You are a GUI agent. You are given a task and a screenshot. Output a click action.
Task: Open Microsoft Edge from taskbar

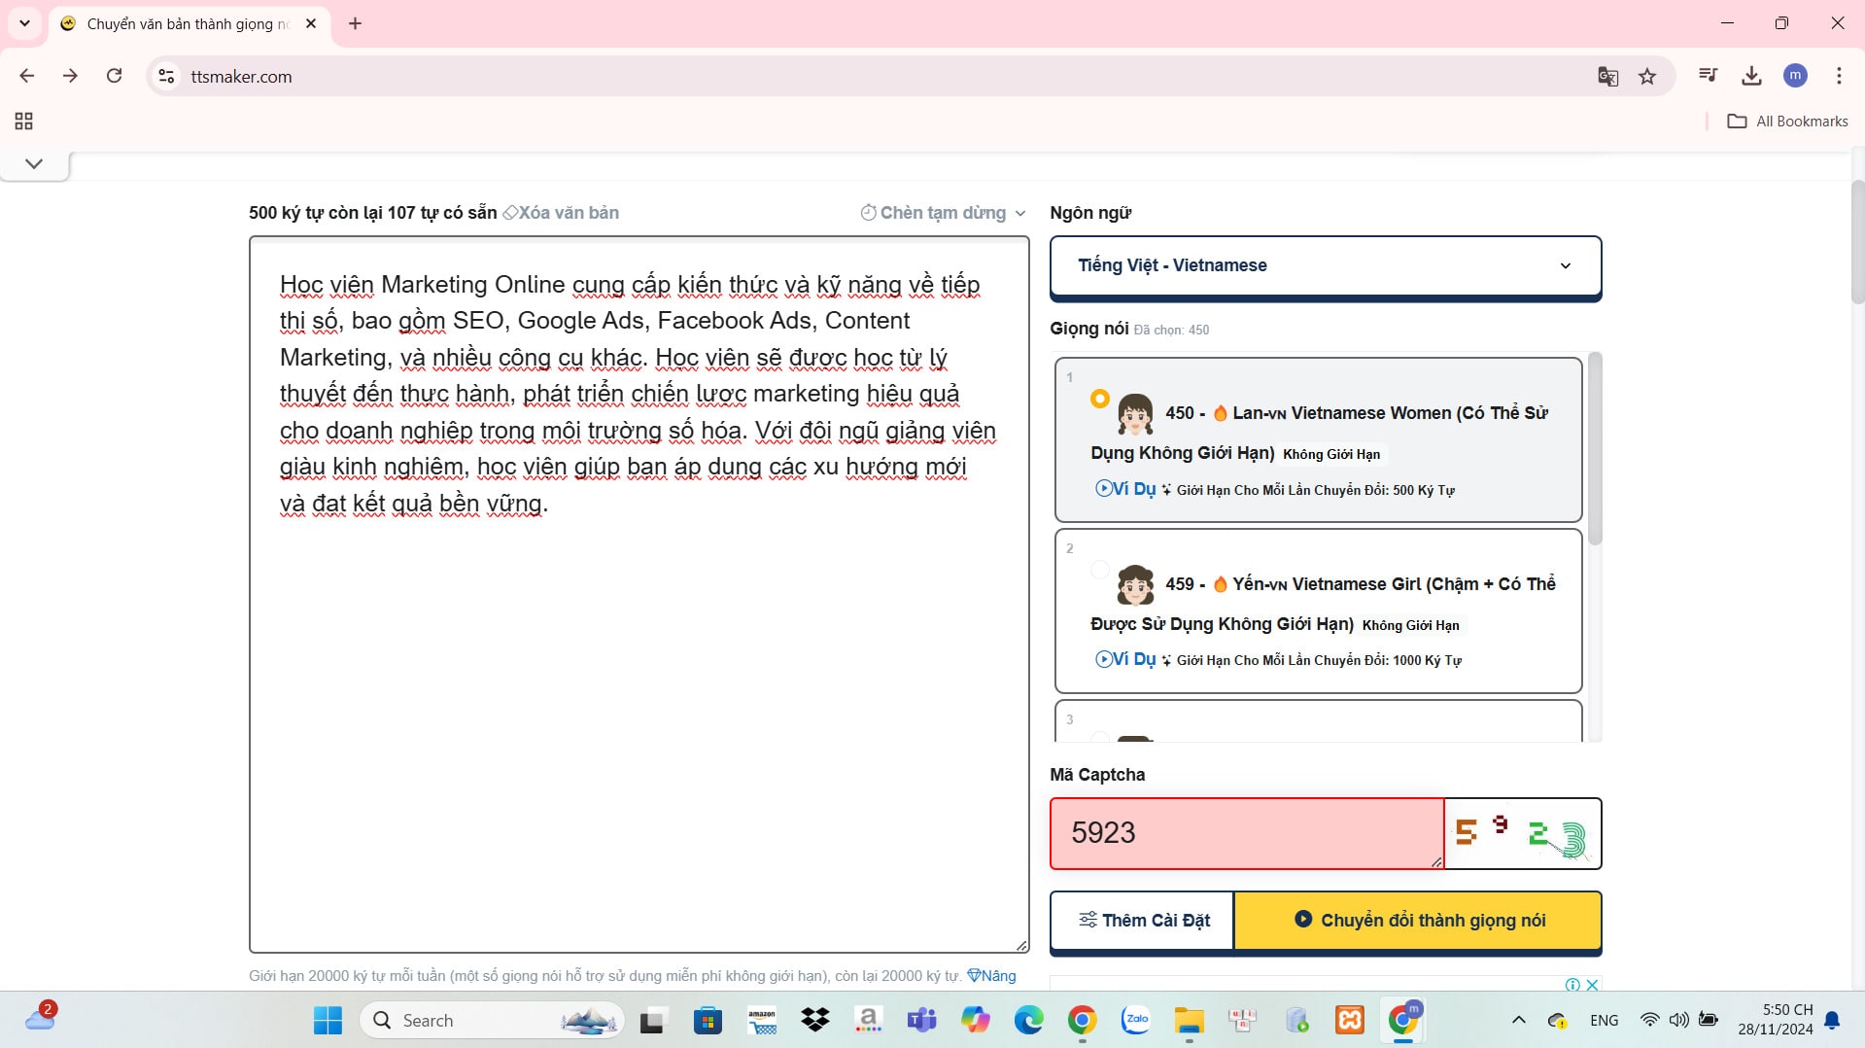pyautogui.click(x=1028, y=1020)
